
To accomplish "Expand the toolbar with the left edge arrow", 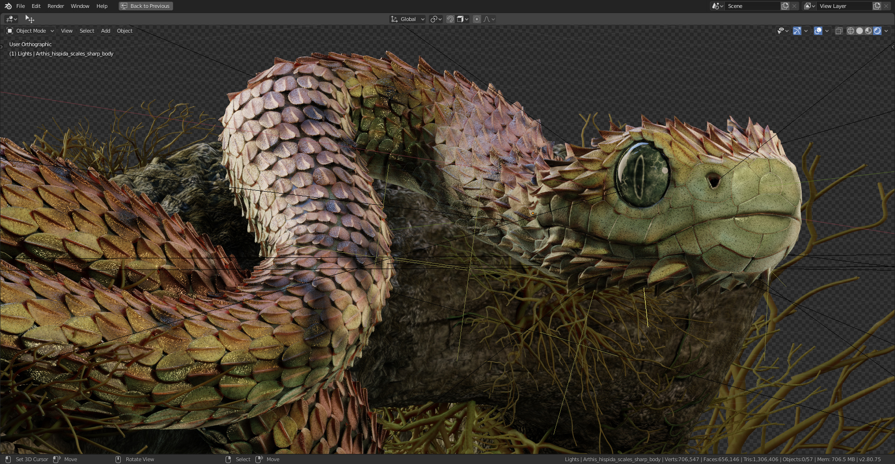I will [x=2, y=47].
